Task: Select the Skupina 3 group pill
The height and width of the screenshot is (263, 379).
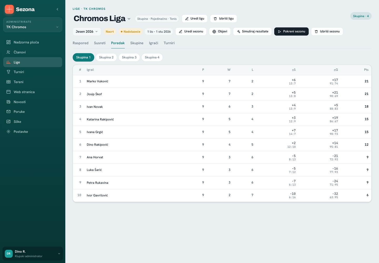Action: pos(129,57)
